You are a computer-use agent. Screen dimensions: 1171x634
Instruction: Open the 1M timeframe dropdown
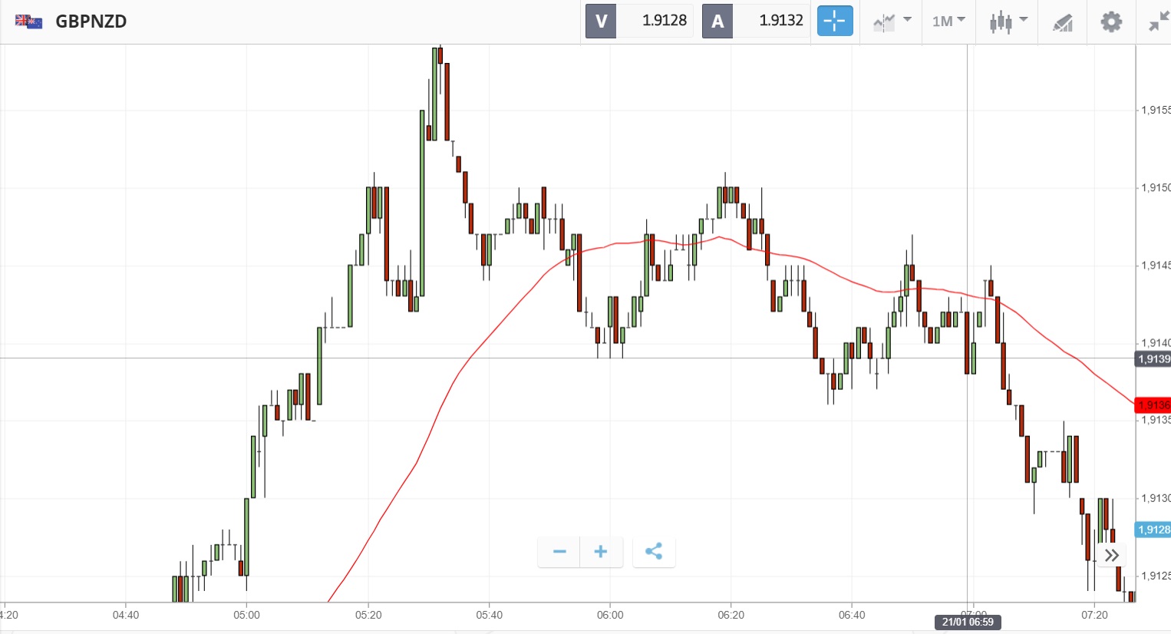point(948,21)
